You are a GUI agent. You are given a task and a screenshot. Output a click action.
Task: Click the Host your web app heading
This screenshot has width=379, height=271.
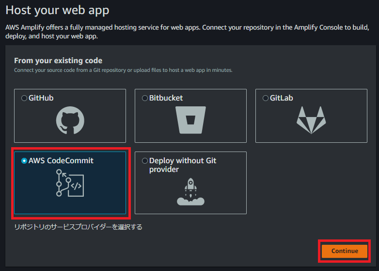click(x=57, y=10)
